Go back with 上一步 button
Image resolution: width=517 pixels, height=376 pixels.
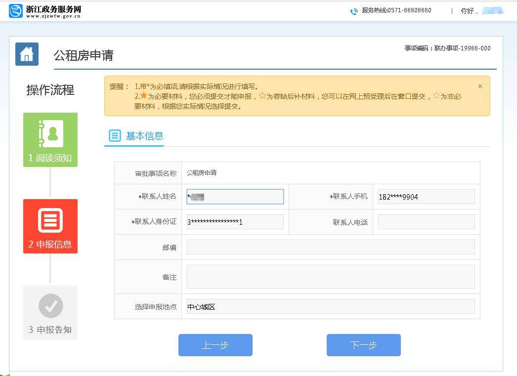point(215,345)
